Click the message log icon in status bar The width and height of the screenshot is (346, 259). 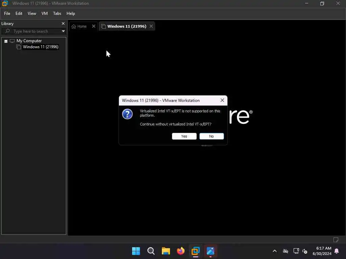click(336, 240)
